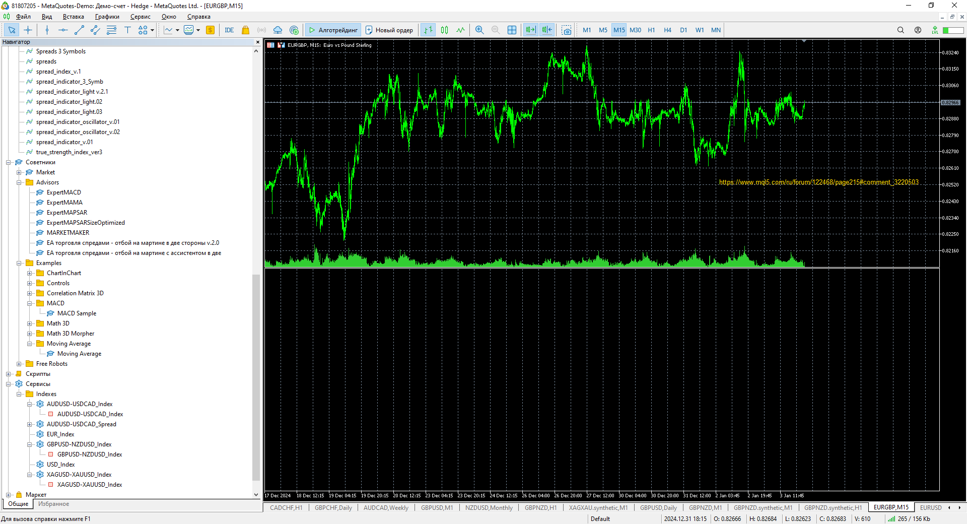This screenshot has height=524, width=967.
Task: Click the dollar sign trading icon
Action: (211, 30)
